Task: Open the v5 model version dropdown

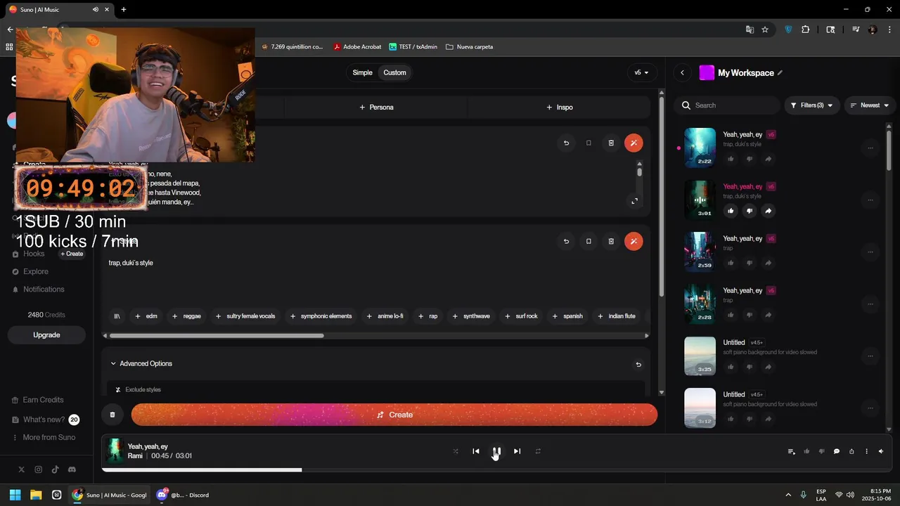Action: pyautogui.click(x=641, y=72)
